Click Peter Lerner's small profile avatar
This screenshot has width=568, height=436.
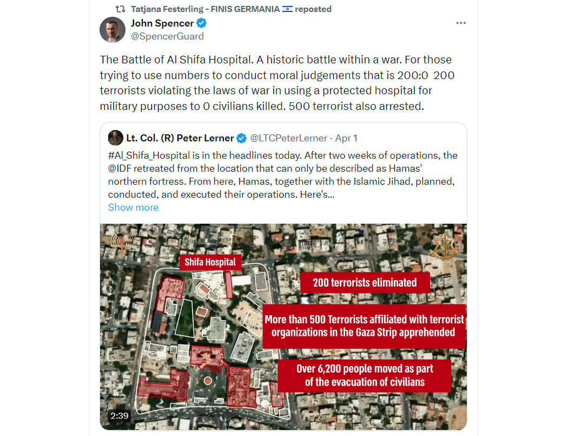(116, 138)
